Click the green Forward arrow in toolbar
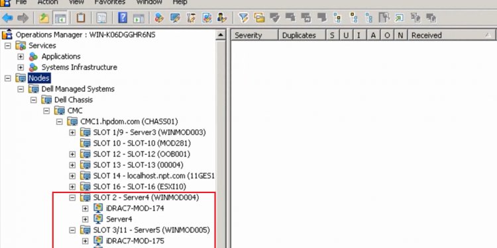 tap(23, 18)
